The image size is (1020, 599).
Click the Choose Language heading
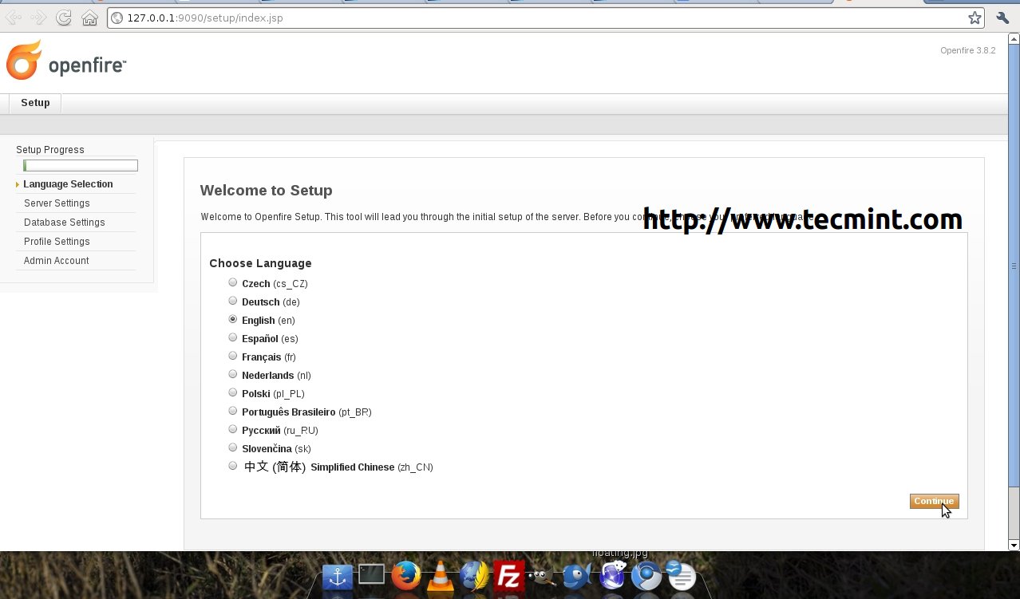[x=260, y=263]
